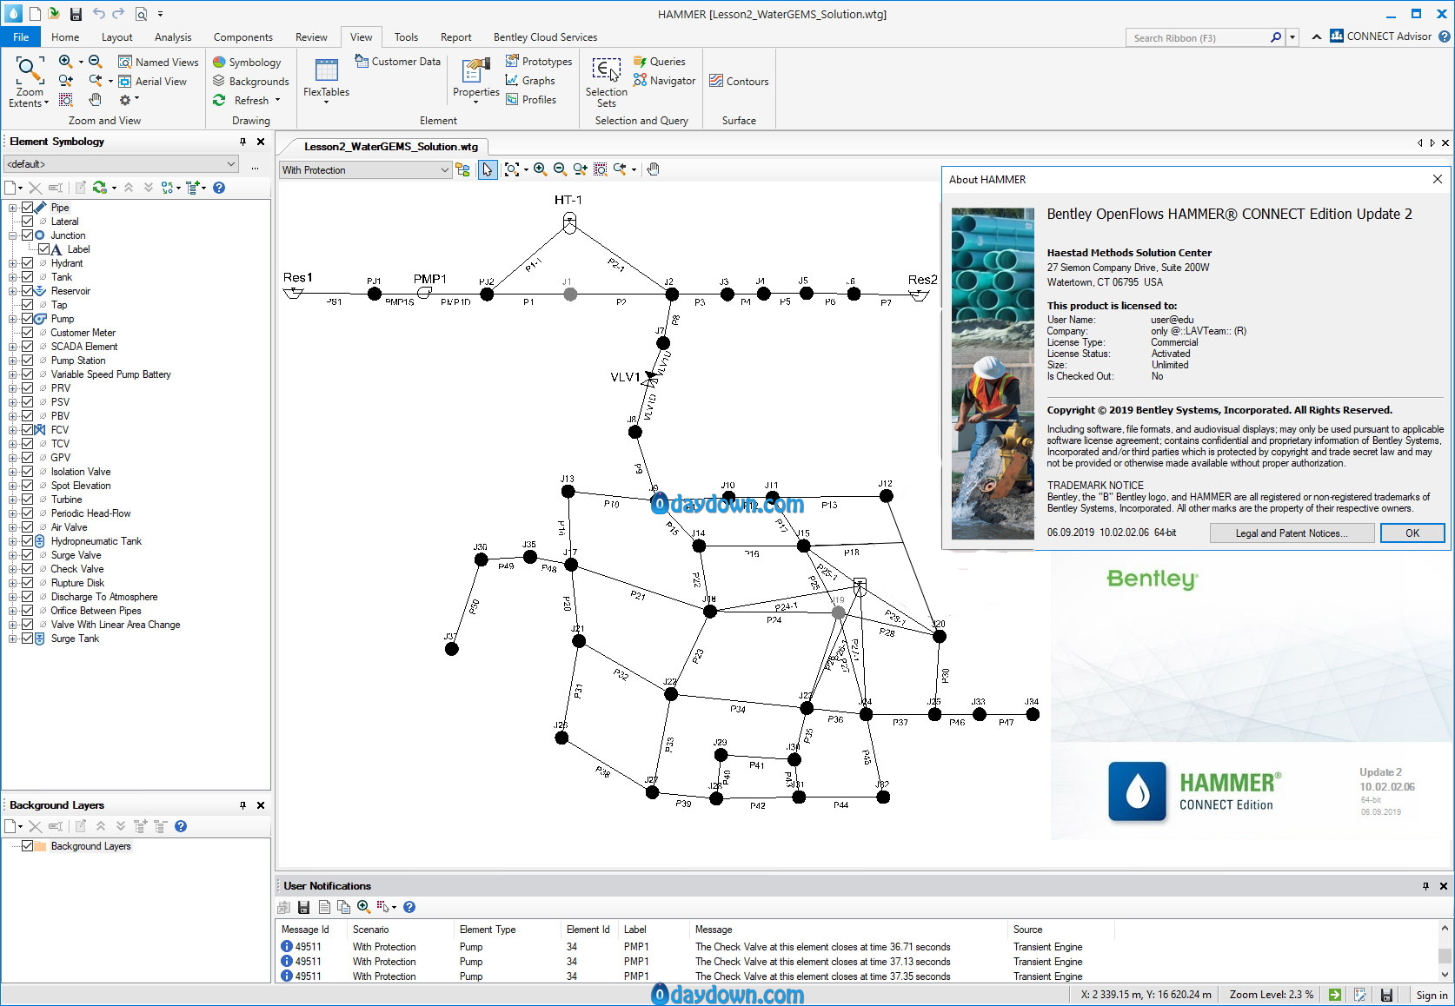The width and height of the screenshot is (1455, 1006).
Task: Click OK in About HAMMER dialog
Action: [x=1412, y=533]
